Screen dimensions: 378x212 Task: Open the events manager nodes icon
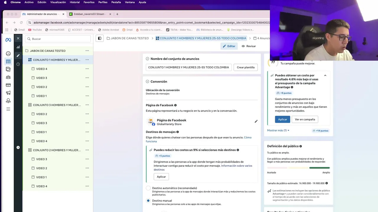click(x=8, y=101)
